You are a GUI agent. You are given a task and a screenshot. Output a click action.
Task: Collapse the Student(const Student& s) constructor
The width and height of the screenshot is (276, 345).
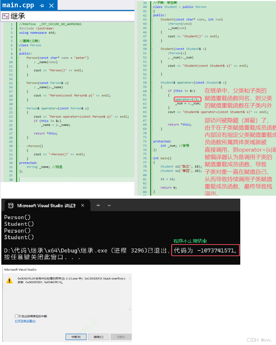[x=152, y=49]
